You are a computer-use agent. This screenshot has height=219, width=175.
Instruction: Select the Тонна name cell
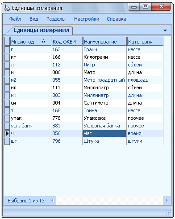click(x=104, y=110)
